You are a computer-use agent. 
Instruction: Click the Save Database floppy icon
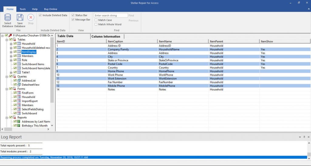pyautogui.click(x=20, y=17)
